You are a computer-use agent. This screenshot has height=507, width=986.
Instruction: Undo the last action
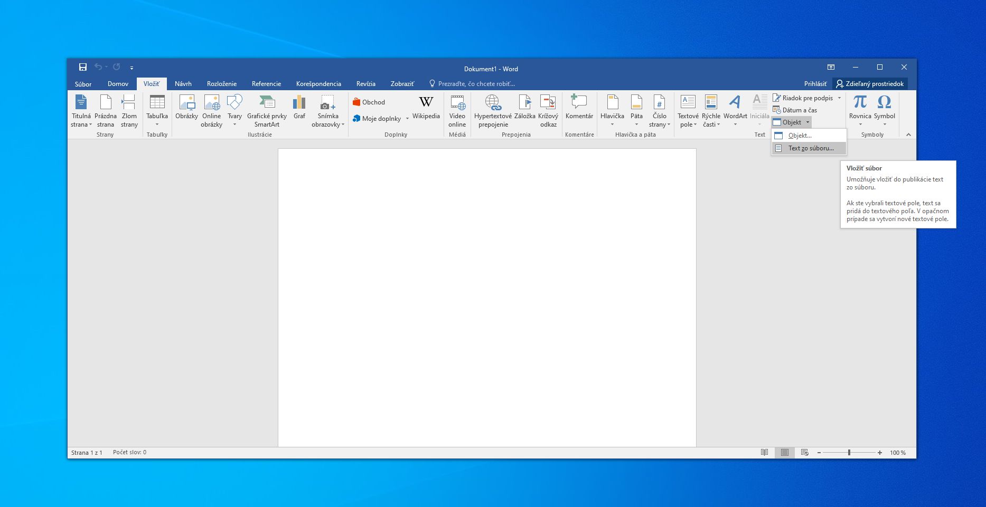[x=98, y=67]
